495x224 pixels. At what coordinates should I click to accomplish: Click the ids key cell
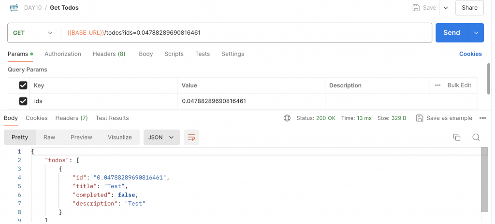click(x=103, y=101)
